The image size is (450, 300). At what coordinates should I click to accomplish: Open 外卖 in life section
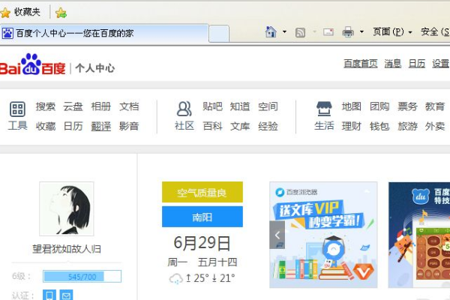(x=435, y=126)
